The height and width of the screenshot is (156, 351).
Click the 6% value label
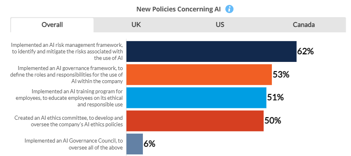(x=149, y=144)
